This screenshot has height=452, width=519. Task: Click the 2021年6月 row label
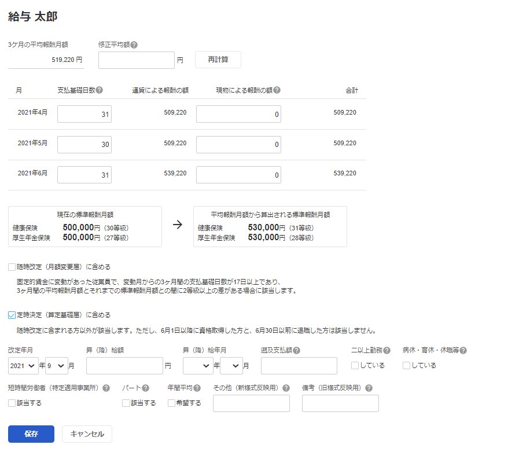tap(32, 173)
